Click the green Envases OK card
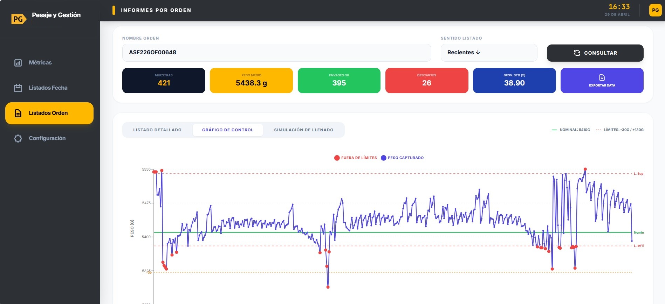This screenshot has height=304, width=665. point(339,81)
